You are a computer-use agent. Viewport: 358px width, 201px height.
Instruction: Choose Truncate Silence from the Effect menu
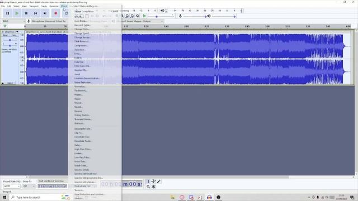pyautogui.click(x=95, y=119)
